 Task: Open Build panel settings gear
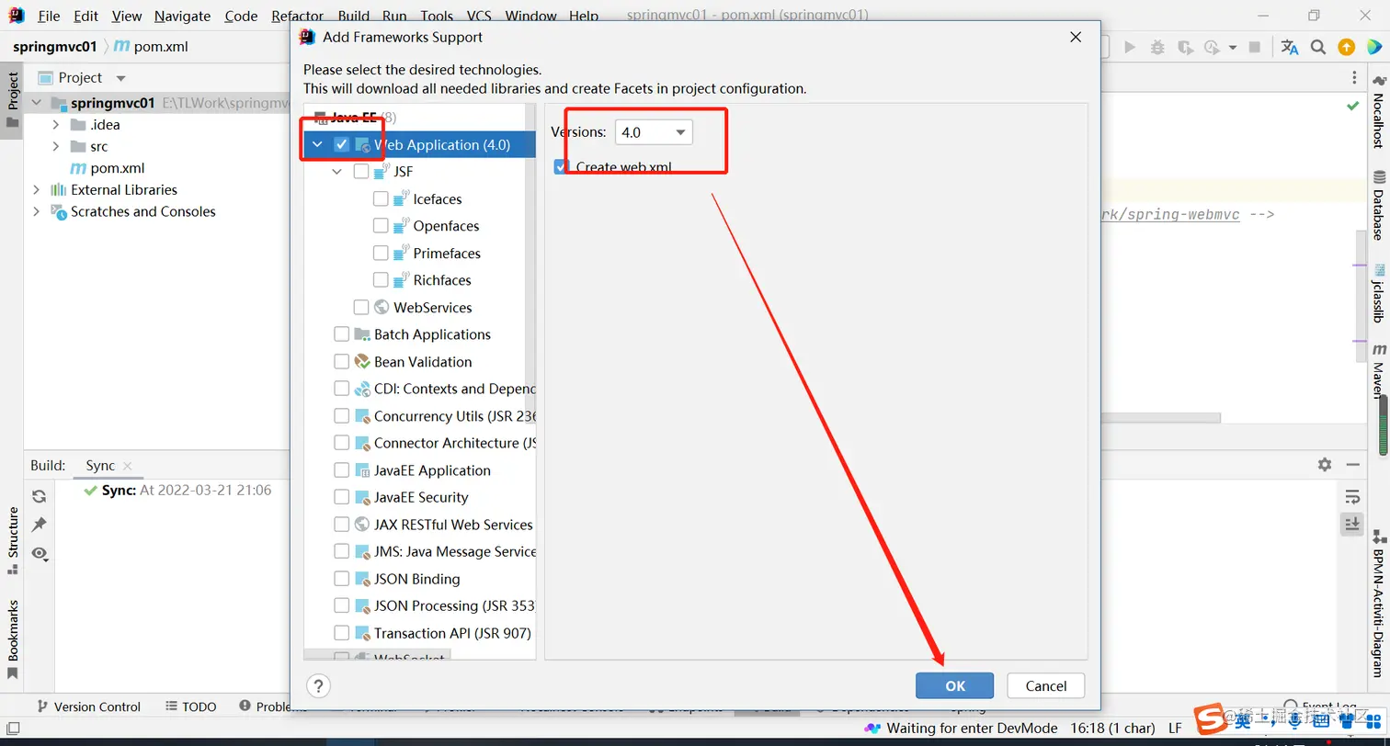point(1324,465)
